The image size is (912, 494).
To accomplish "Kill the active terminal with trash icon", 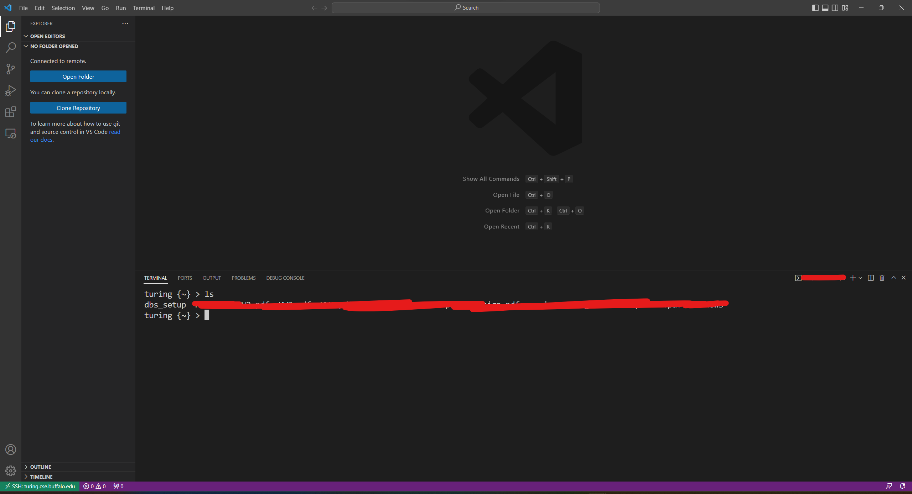I will click(882, 278).
